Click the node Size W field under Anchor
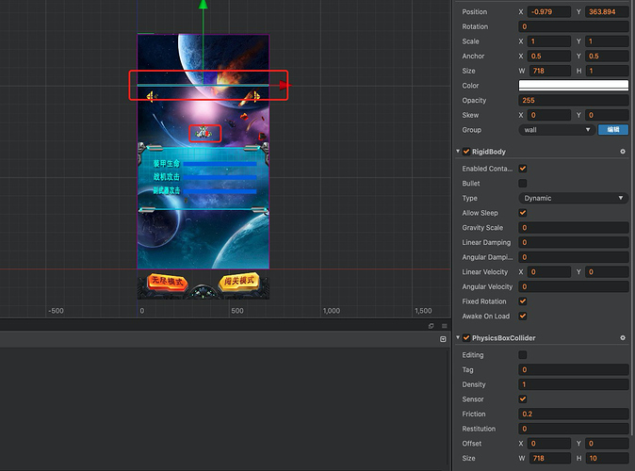 pos(550,71)
